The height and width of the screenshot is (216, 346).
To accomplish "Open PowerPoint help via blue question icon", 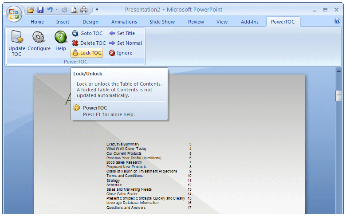I will (x=337, y=21).
